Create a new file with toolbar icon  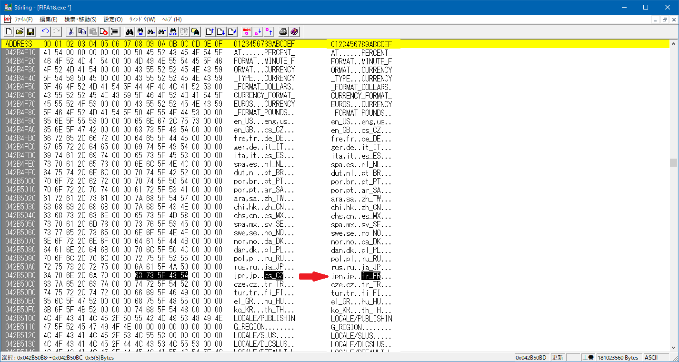pyautogui.click(x=9, y=32)
